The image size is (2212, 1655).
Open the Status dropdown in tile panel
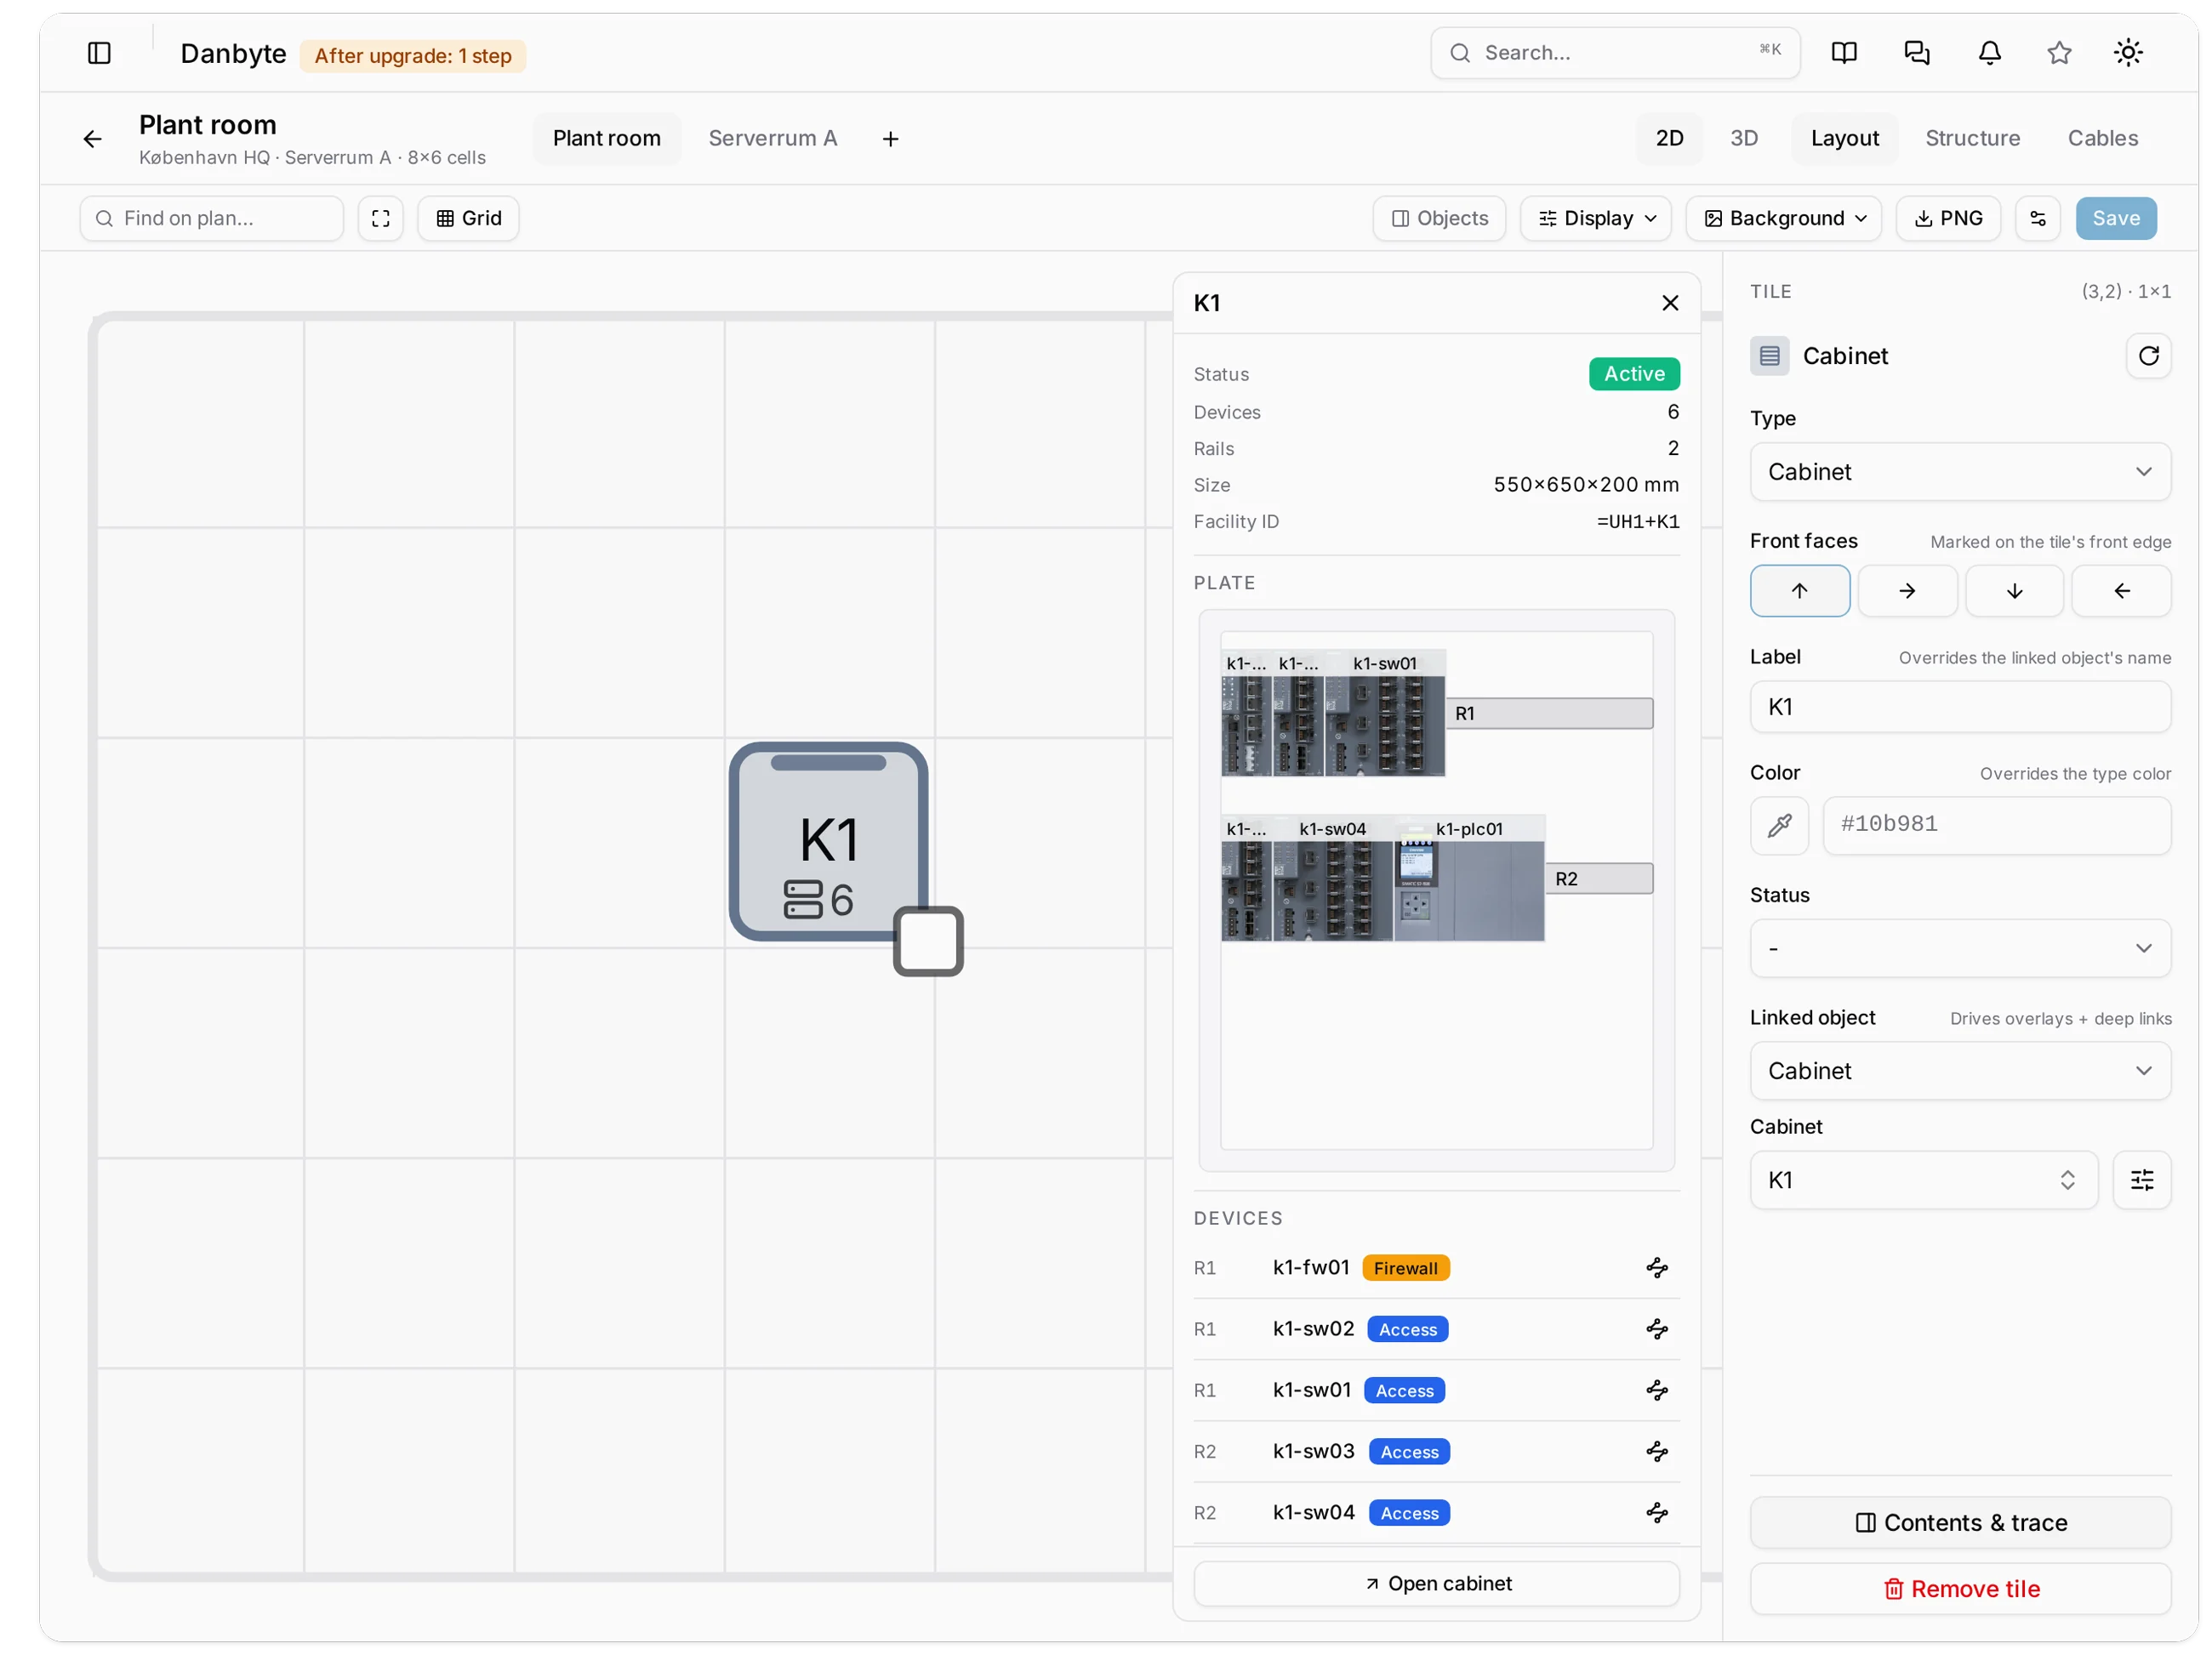[1959, 947]
